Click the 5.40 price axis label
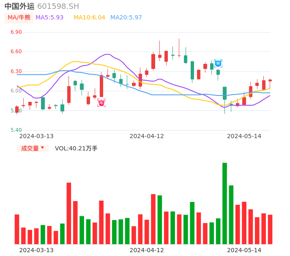The width and height of the screenshot is (290, 256). 16,130
